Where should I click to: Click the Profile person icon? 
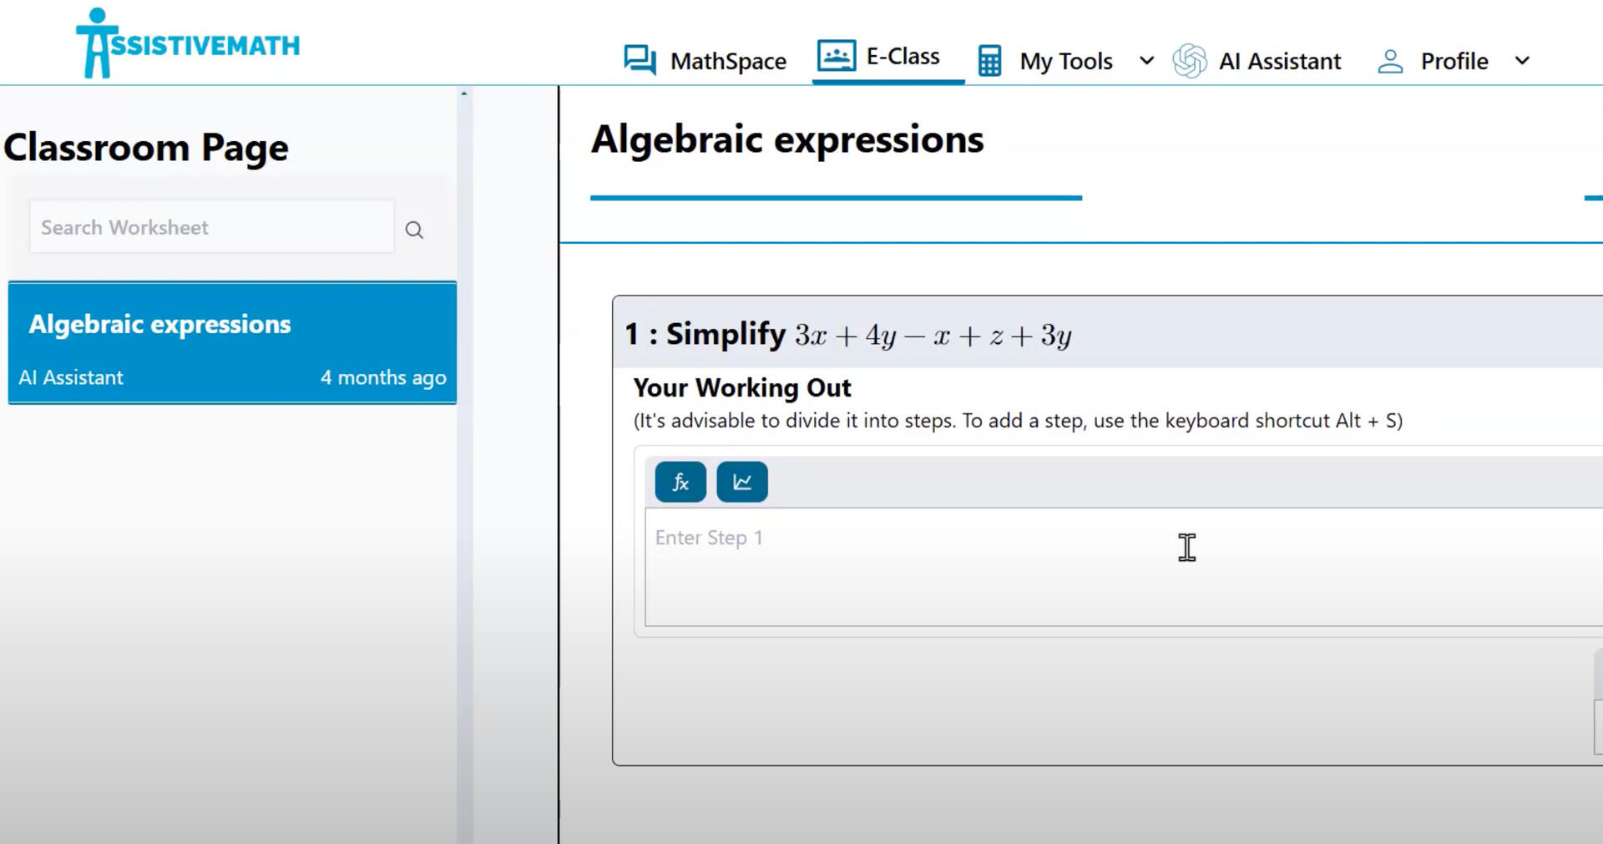[x=1389, y=61]
